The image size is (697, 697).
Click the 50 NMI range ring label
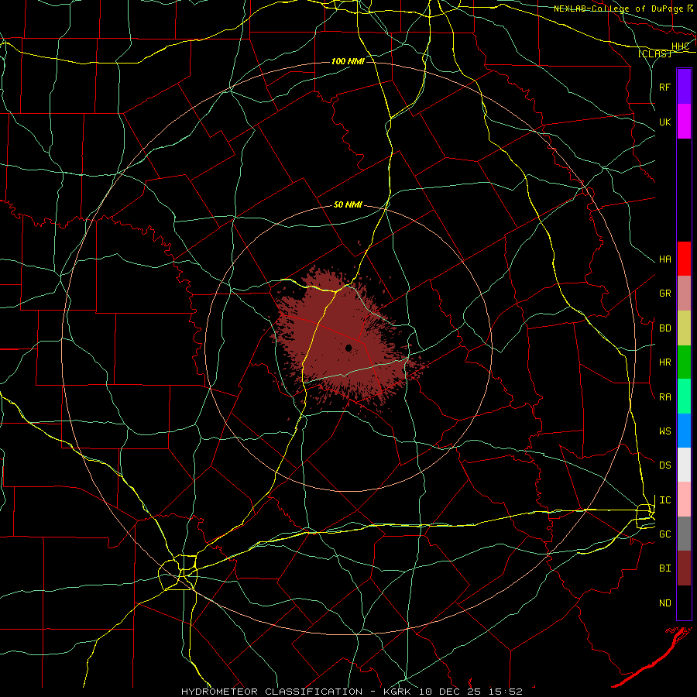coord(348,204)
